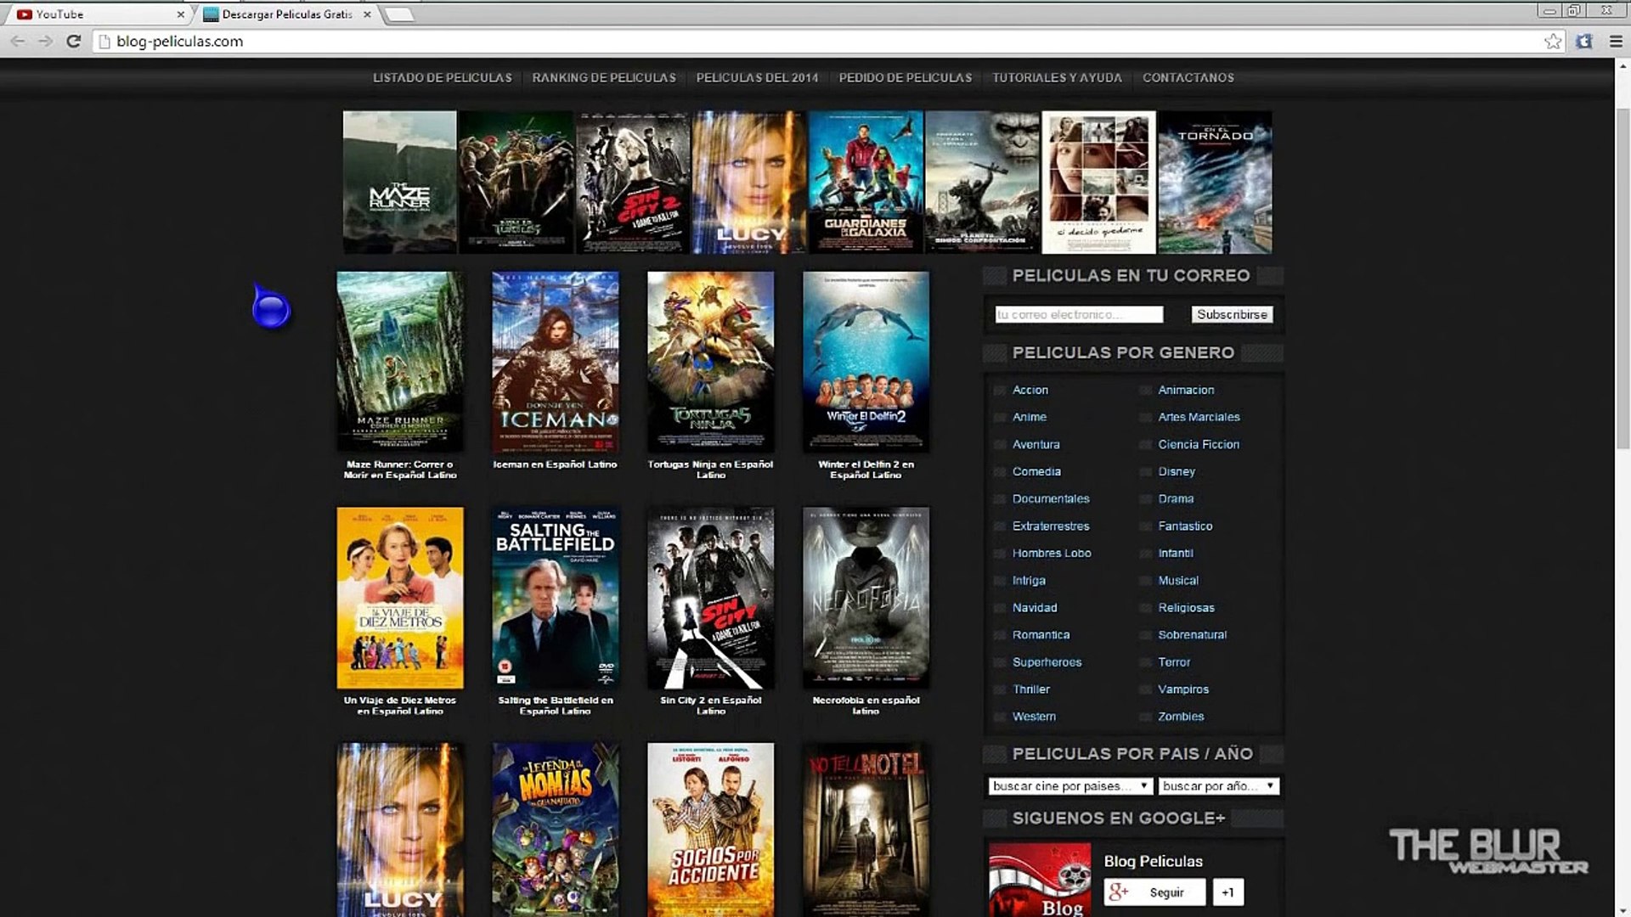The image size is (1631, 917).
Task: Close the YouTube tab
Action: [180, 14]
